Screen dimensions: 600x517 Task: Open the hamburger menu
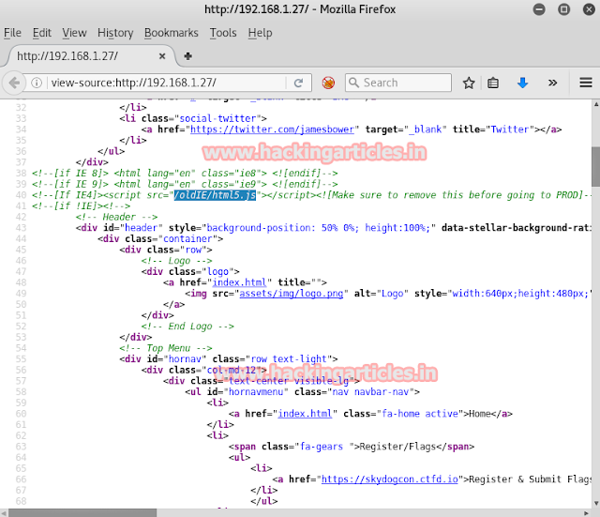[586, 83]
